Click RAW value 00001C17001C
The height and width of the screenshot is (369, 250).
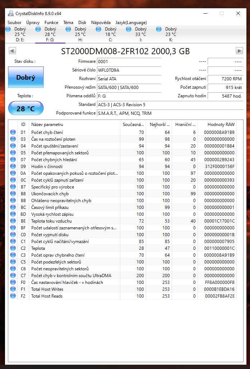point(219,221)
